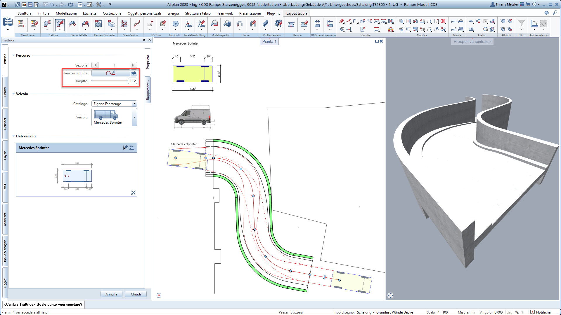The height and width of the screenshot is (315, 561).
Task: Click the Chiudi button
Action: pos(136,294)
